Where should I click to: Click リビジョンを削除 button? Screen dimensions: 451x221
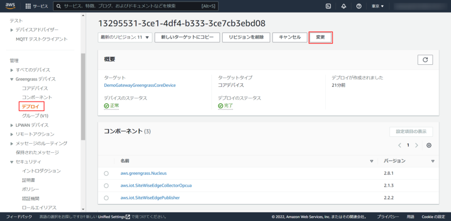[x=246, y=37]
